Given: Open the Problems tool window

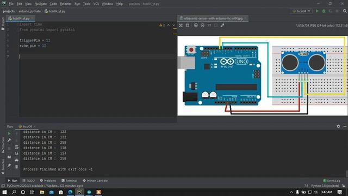Looking at the screenshot, I should [x=48, y=181].
